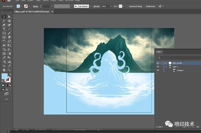Open the Stroke panel link
The height and width of the screenshot is (133, 201).
click(x=36, y=6)
